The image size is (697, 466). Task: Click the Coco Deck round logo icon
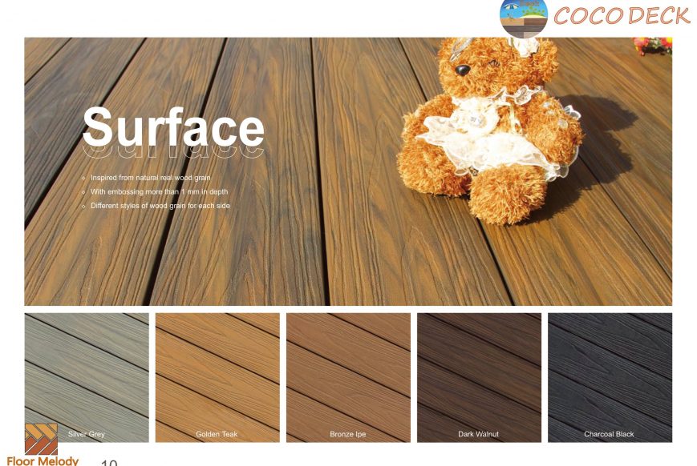click(524, 18)
